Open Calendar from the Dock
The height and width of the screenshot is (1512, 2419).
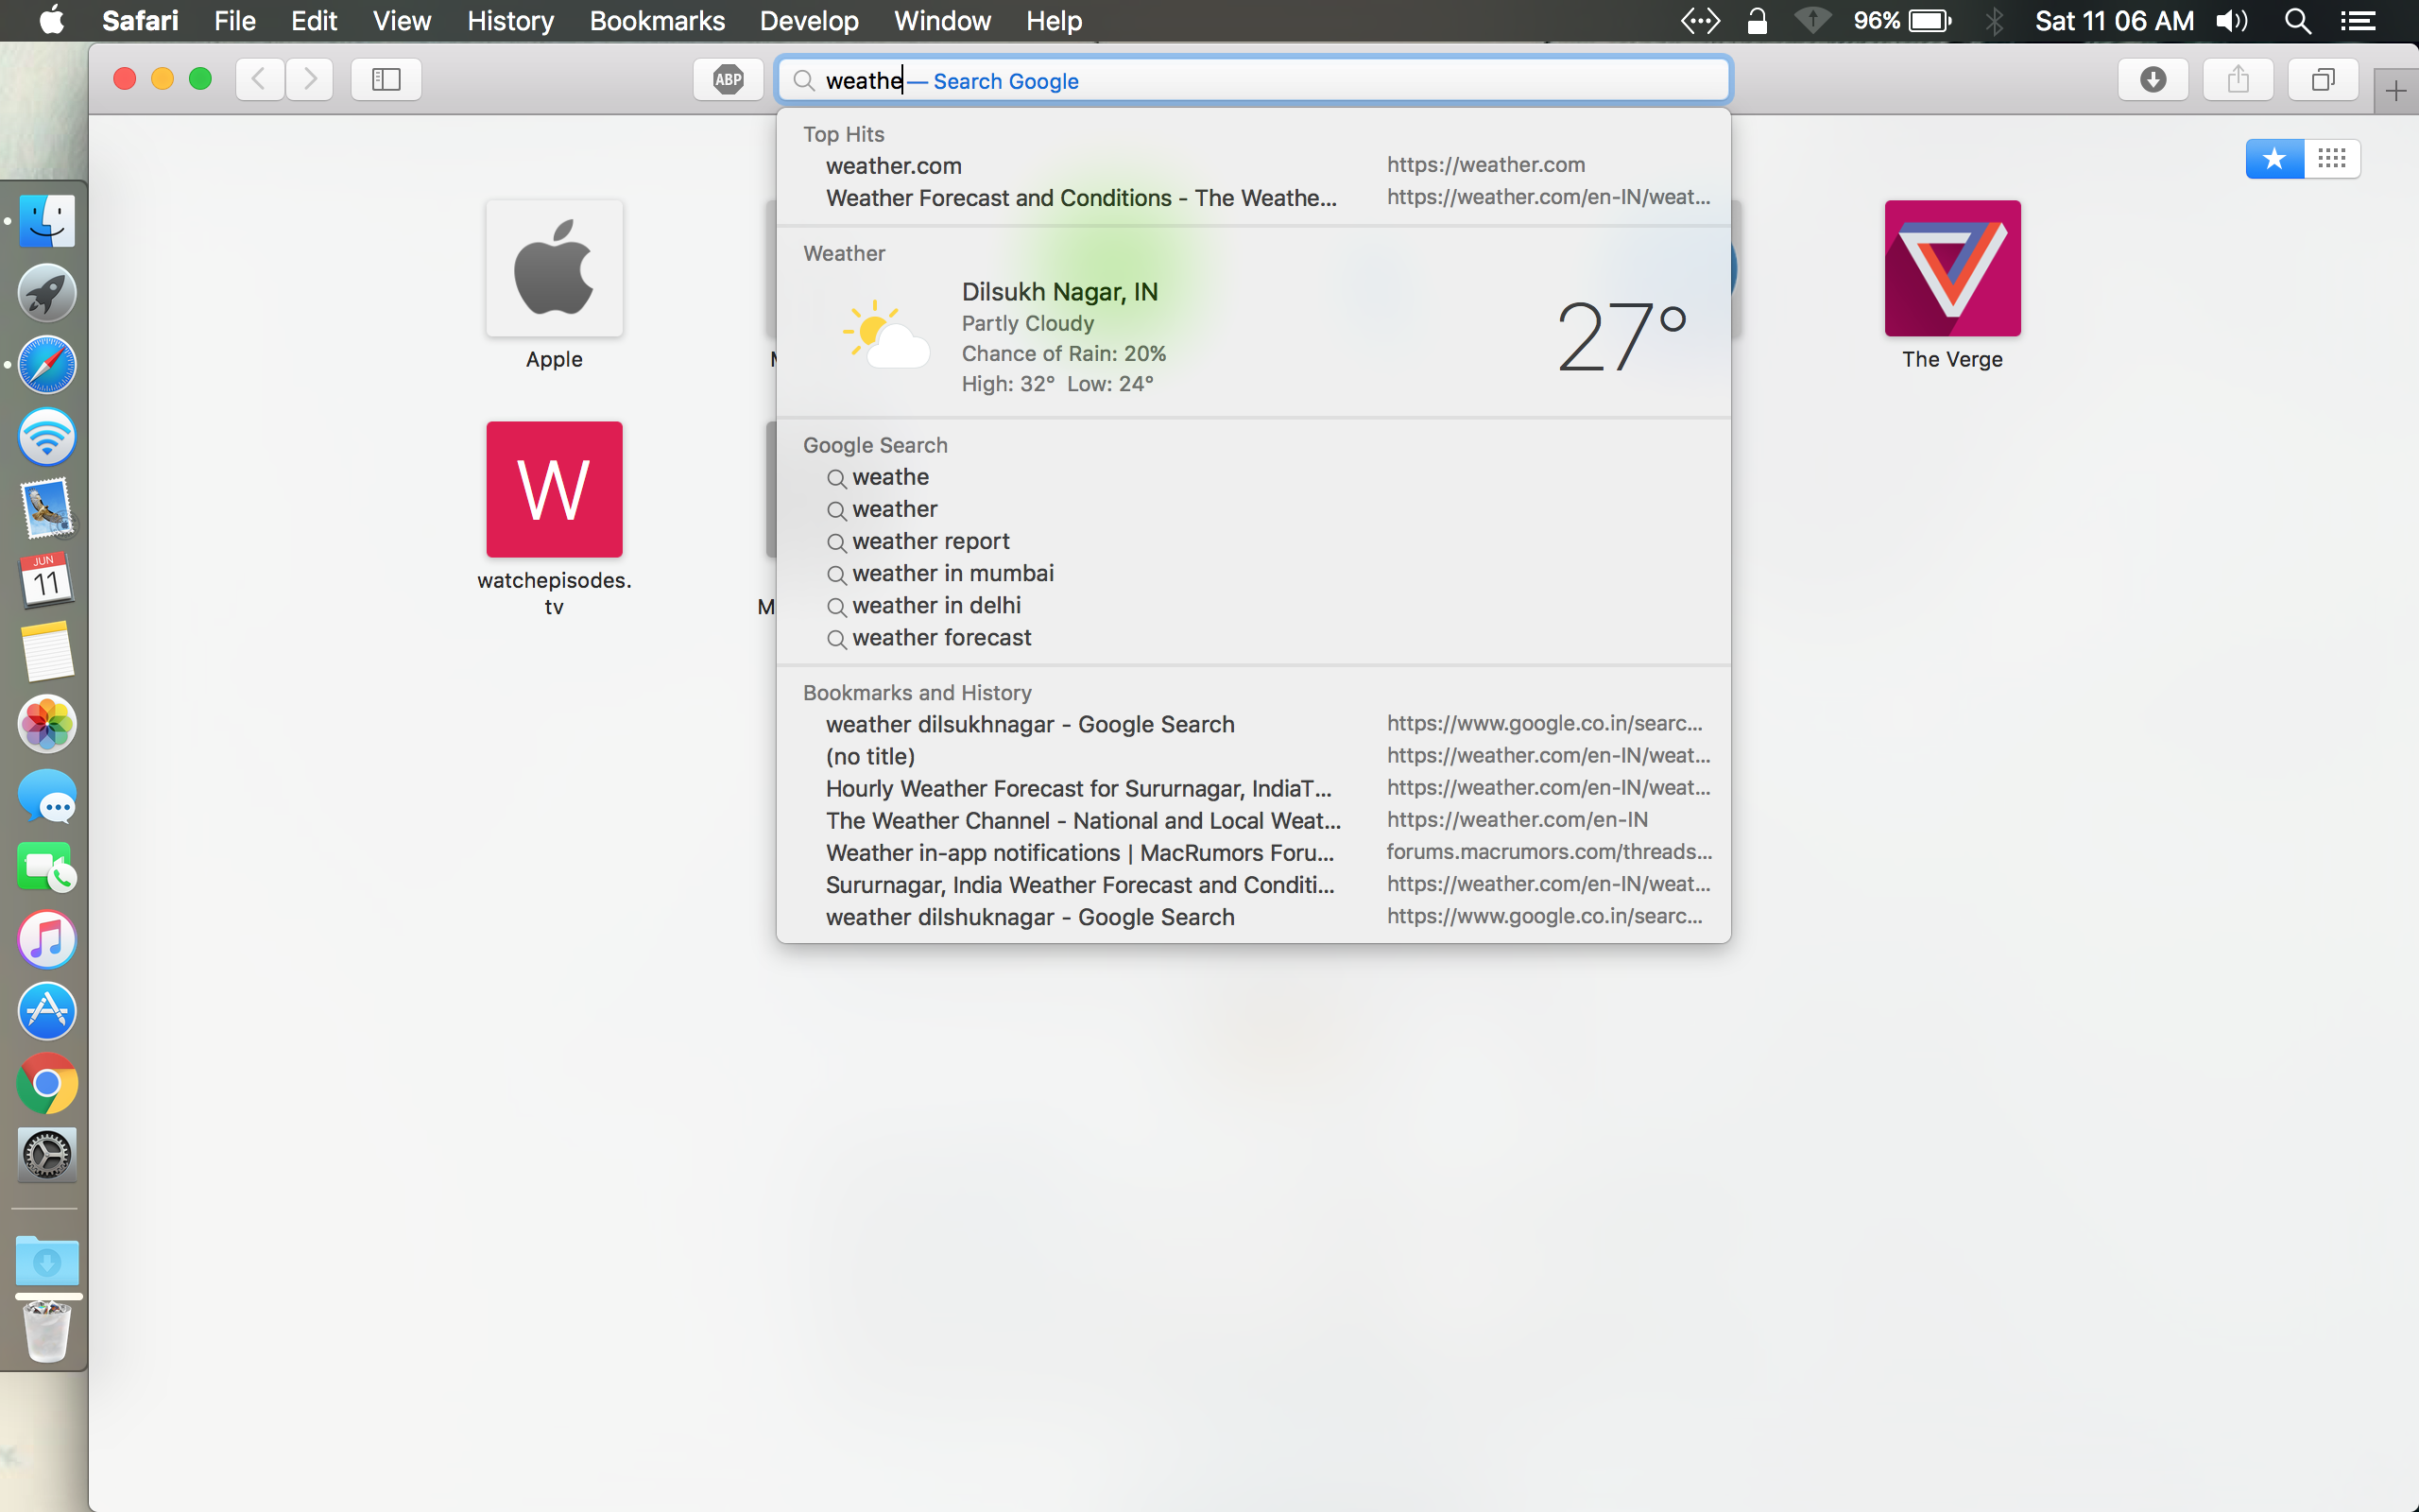click(47, 580)
